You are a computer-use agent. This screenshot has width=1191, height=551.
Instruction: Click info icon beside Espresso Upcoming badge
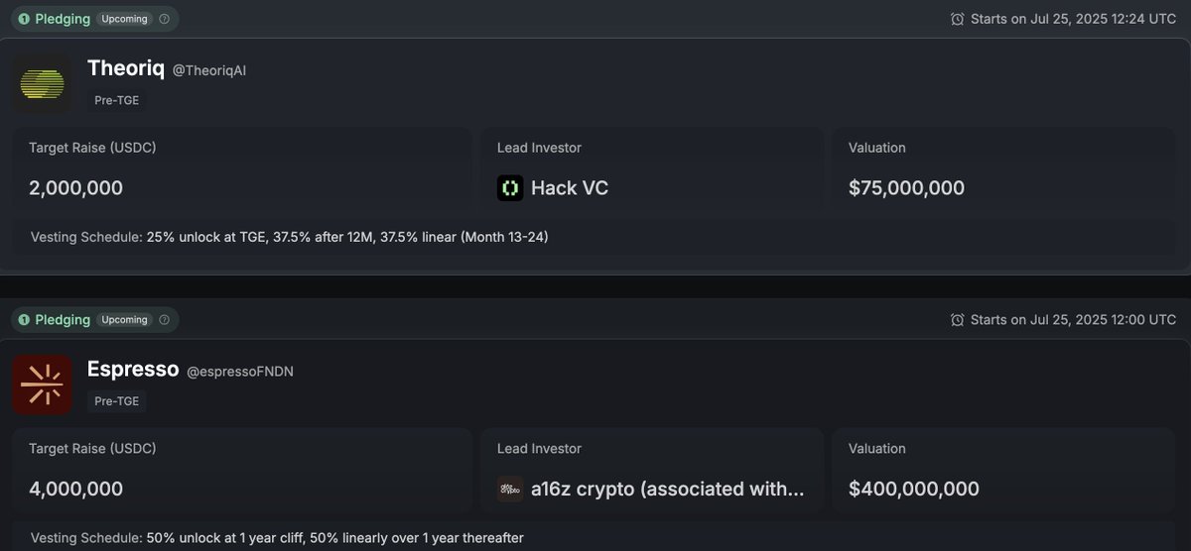pos(165,320)
